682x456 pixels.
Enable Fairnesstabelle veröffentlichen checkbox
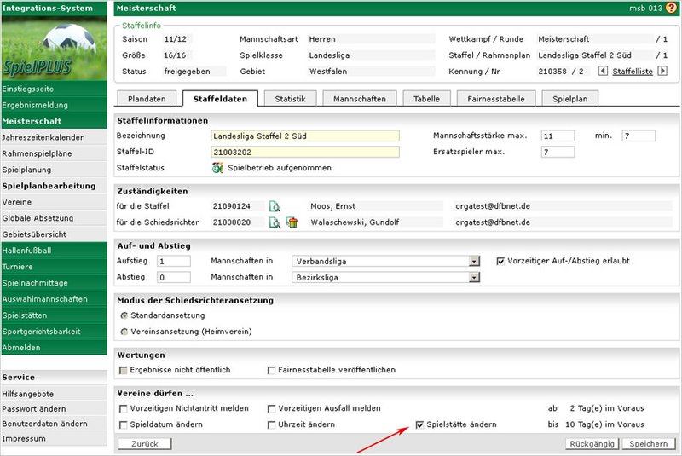(272, 370)
